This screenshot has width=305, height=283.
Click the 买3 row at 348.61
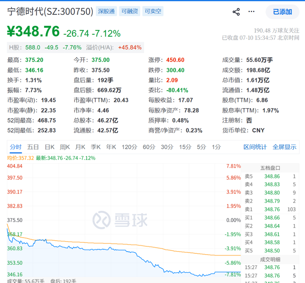[270, 234]
